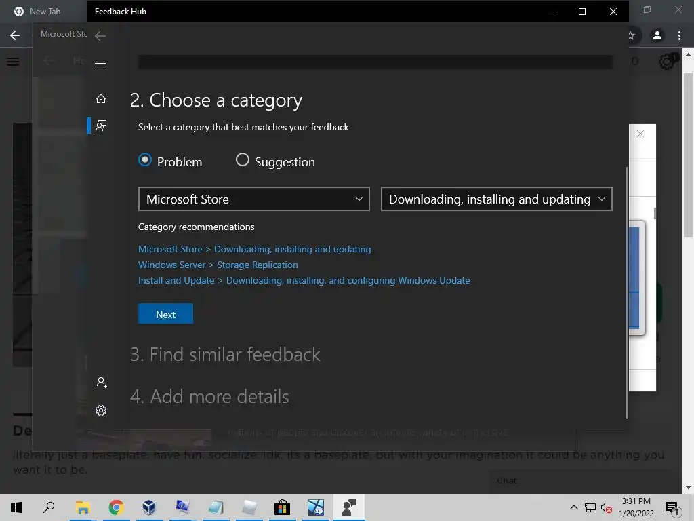Show hidden system tray icons
The height and width of the screenshot is (521, 694).
573,507
